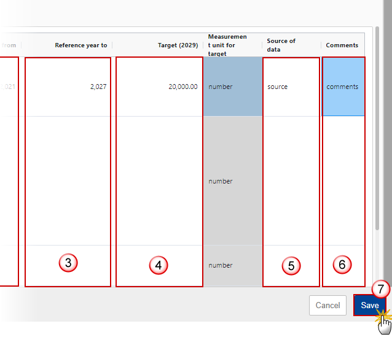Click the 'Source of data' column header
392x337 pixels.
coord(281,45)
